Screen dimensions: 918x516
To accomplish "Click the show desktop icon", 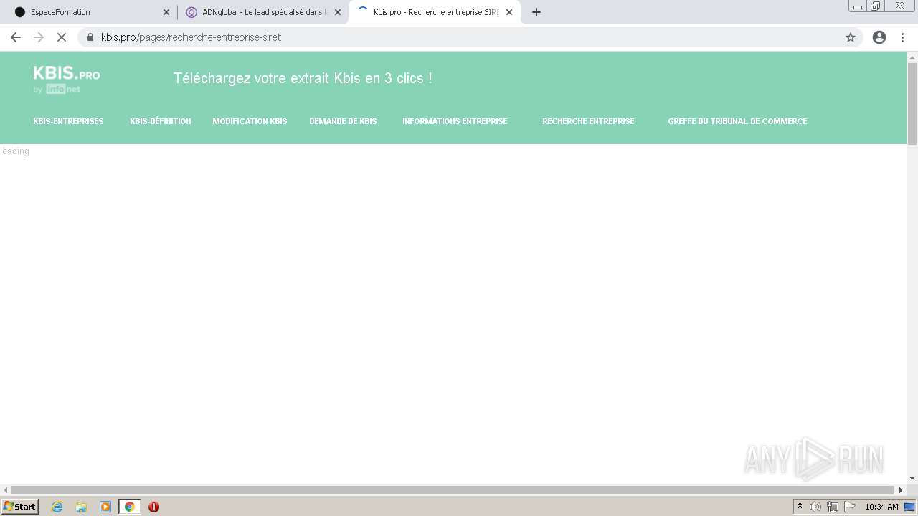I will point(909,507).
